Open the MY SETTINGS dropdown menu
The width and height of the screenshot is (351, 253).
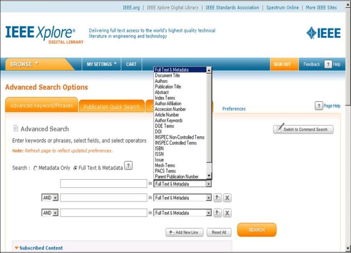click(x=101, y=65)
